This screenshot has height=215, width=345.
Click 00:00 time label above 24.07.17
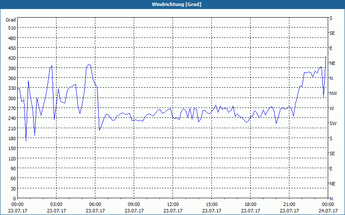click(328, 205)
